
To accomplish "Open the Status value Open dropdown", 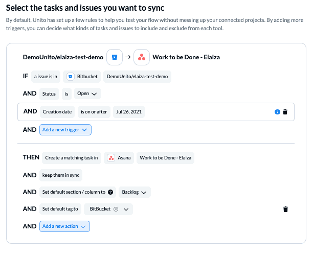I will (x=87, y=94).
